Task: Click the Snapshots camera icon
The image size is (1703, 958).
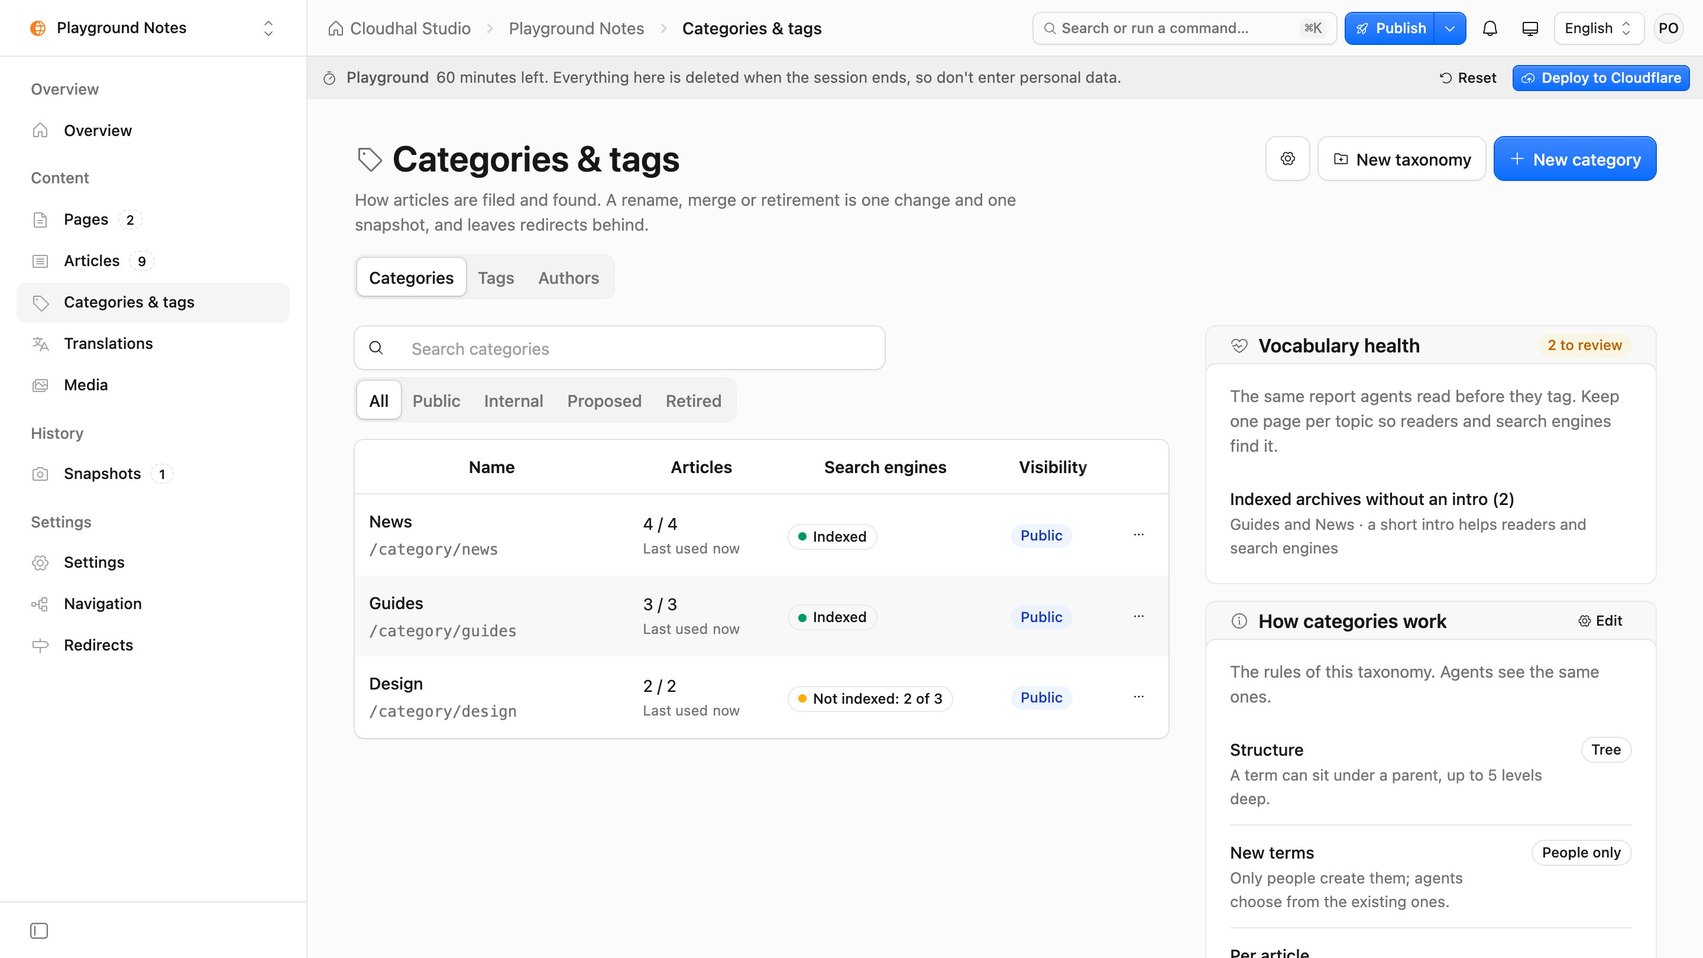Action: (x=40, y=474)
